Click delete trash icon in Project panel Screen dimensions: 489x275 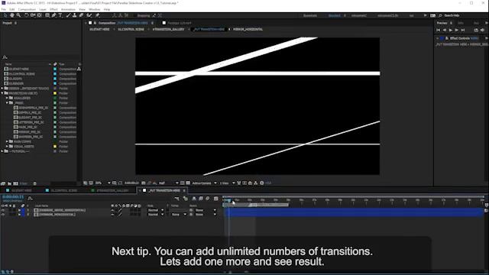(34, 183)
